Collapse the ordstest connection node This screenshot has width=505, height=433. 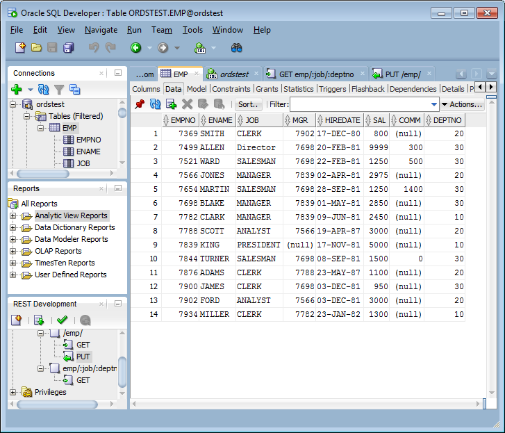click(13, 104)
